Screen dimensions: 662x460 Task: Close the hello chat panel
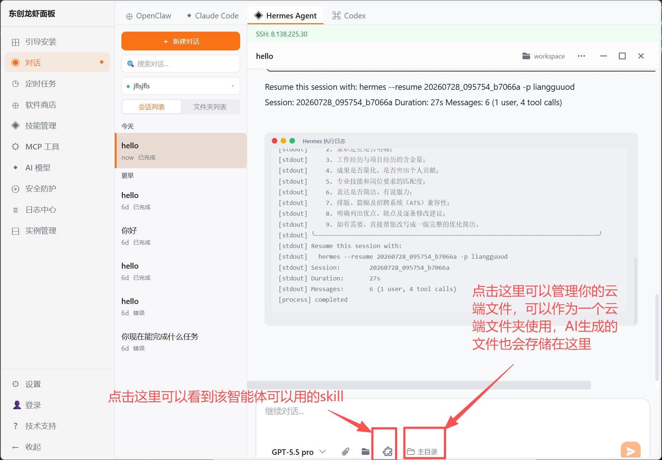pyautogui.click(x=641, y=56)
